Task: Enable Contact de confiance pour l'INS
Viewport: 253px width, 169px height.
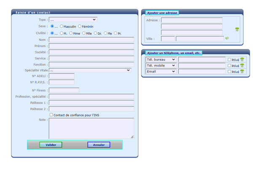Action: coord(51,115)
